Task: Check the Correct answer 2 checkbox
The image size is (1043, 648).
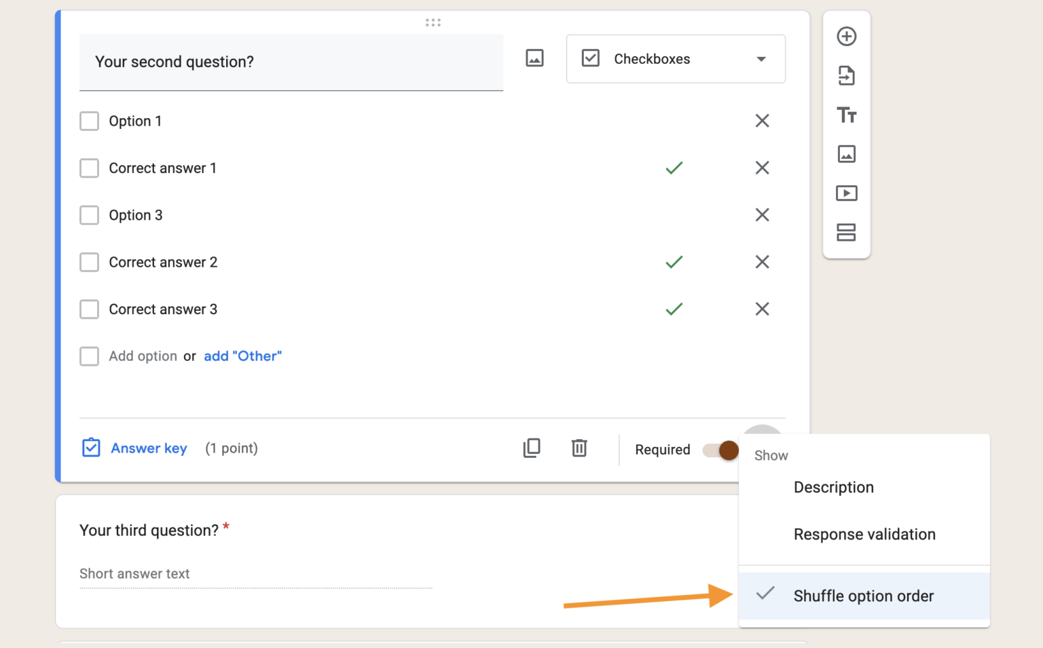Action: click(89, 262)
